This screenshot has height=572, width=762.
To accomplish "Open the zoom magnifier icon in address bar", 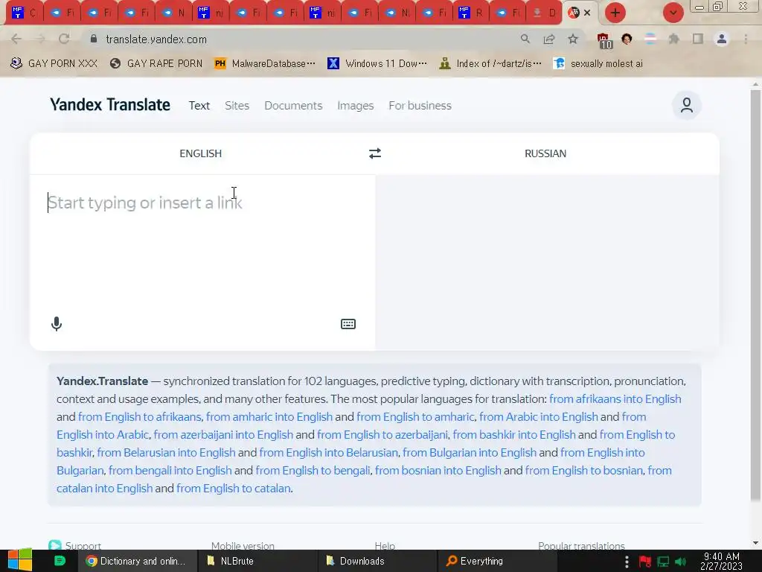I will 525,39.
